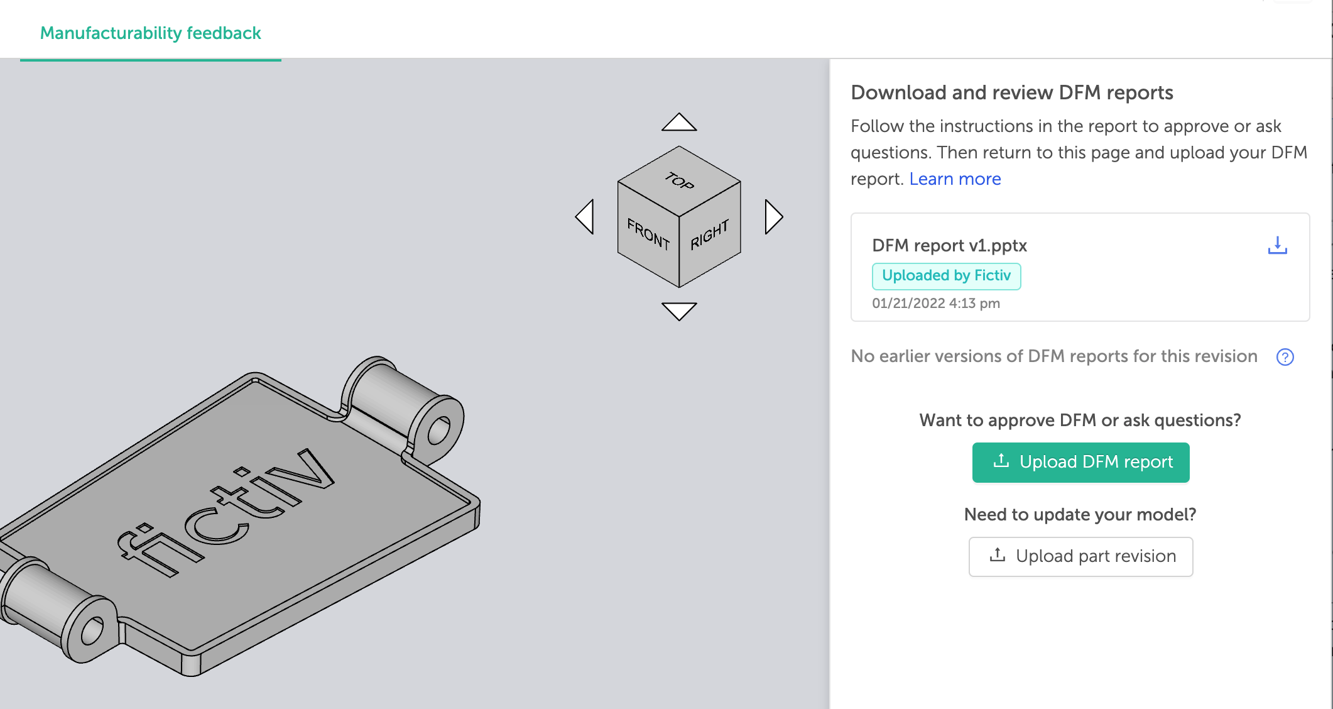Viewport: 1333px width, 709px height.
Task: Download the DFM report v1.pptx file
Action: (x=1277, y=245)
